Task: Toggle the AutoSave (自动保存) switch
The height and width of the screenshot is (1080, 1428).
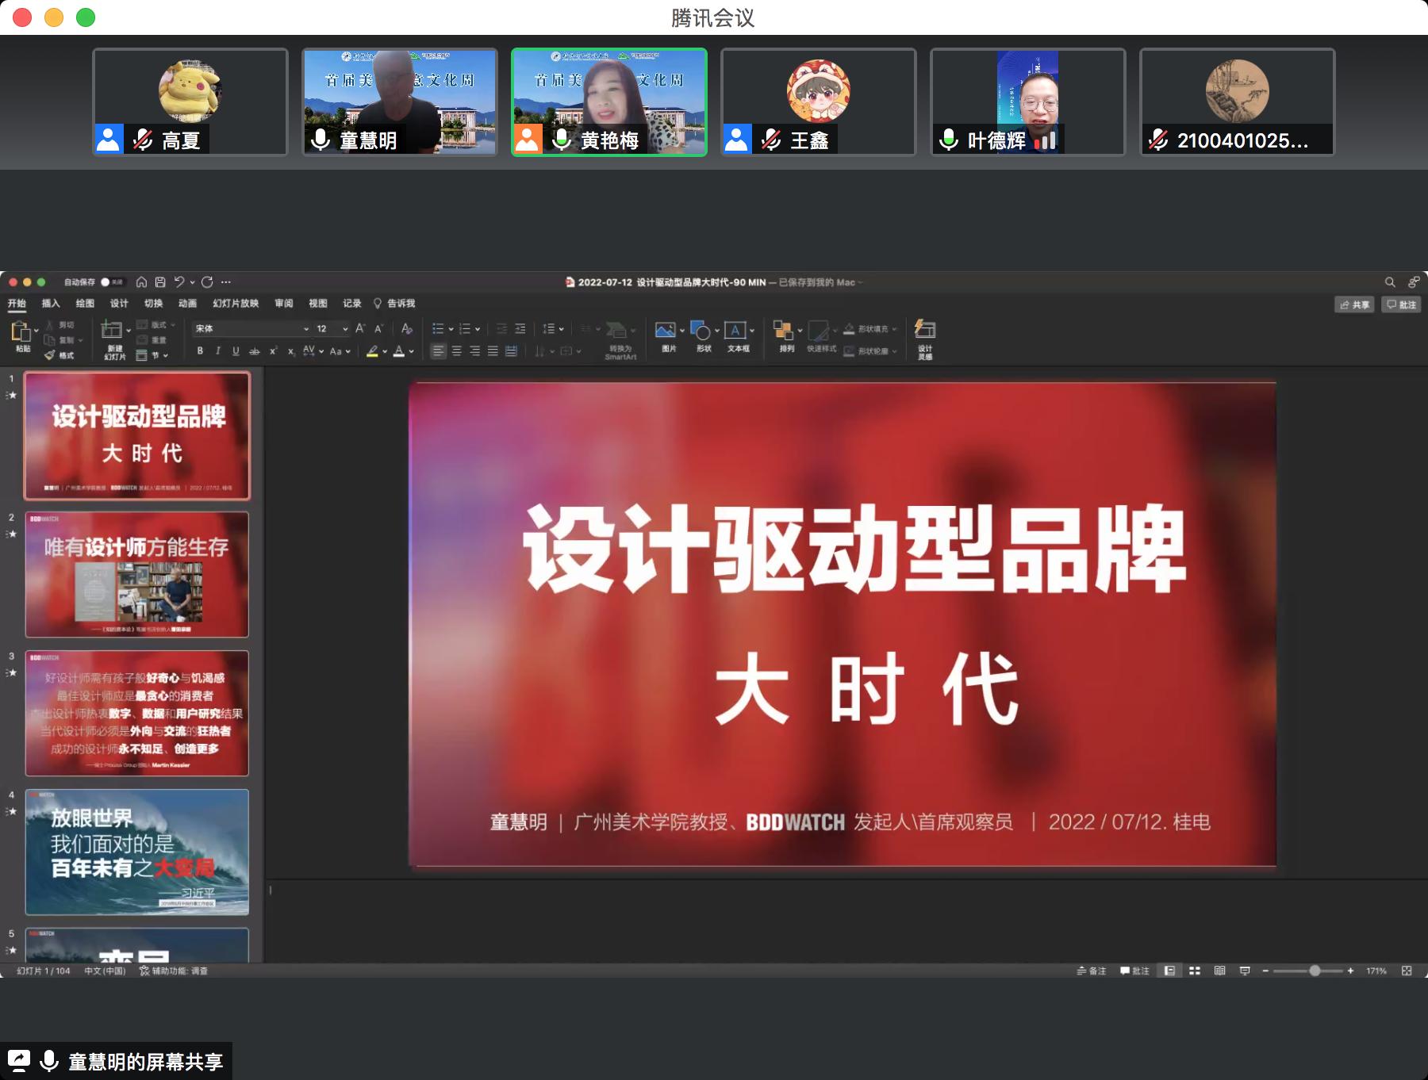Action: pyautogui.click(x=110, y=282)
